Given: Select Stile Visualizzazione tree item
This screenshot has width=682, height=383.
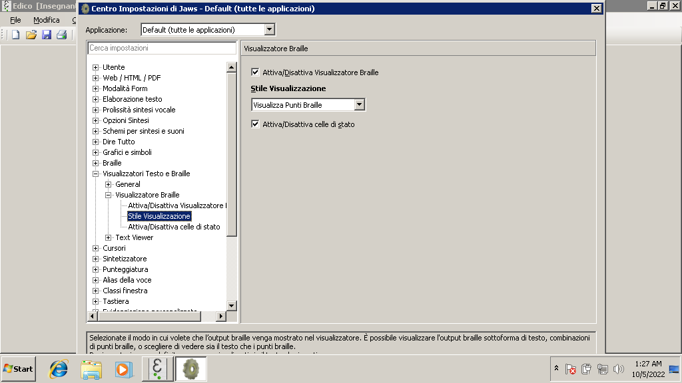Looking at the screenshot, I should coord(159,216).
